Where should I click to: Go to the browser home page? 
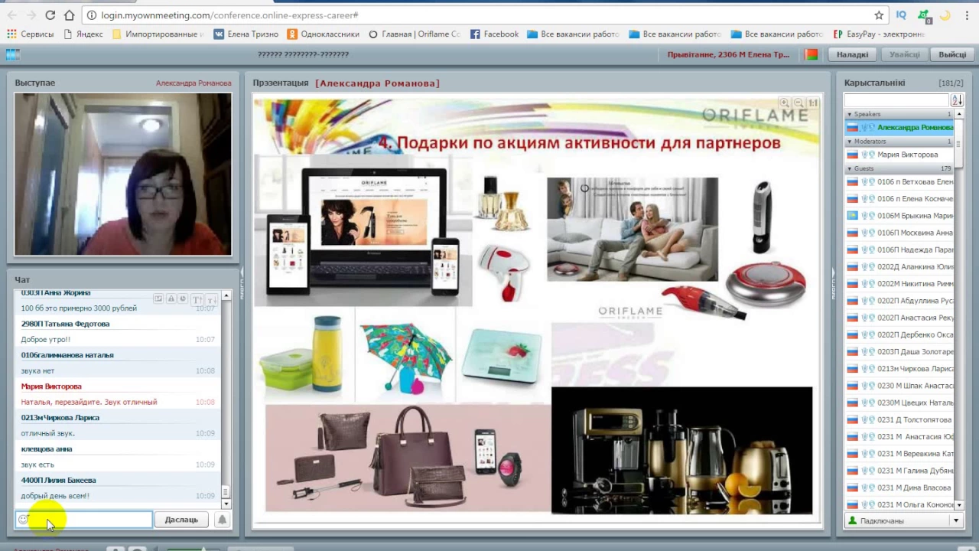click(x=70, y=15)
